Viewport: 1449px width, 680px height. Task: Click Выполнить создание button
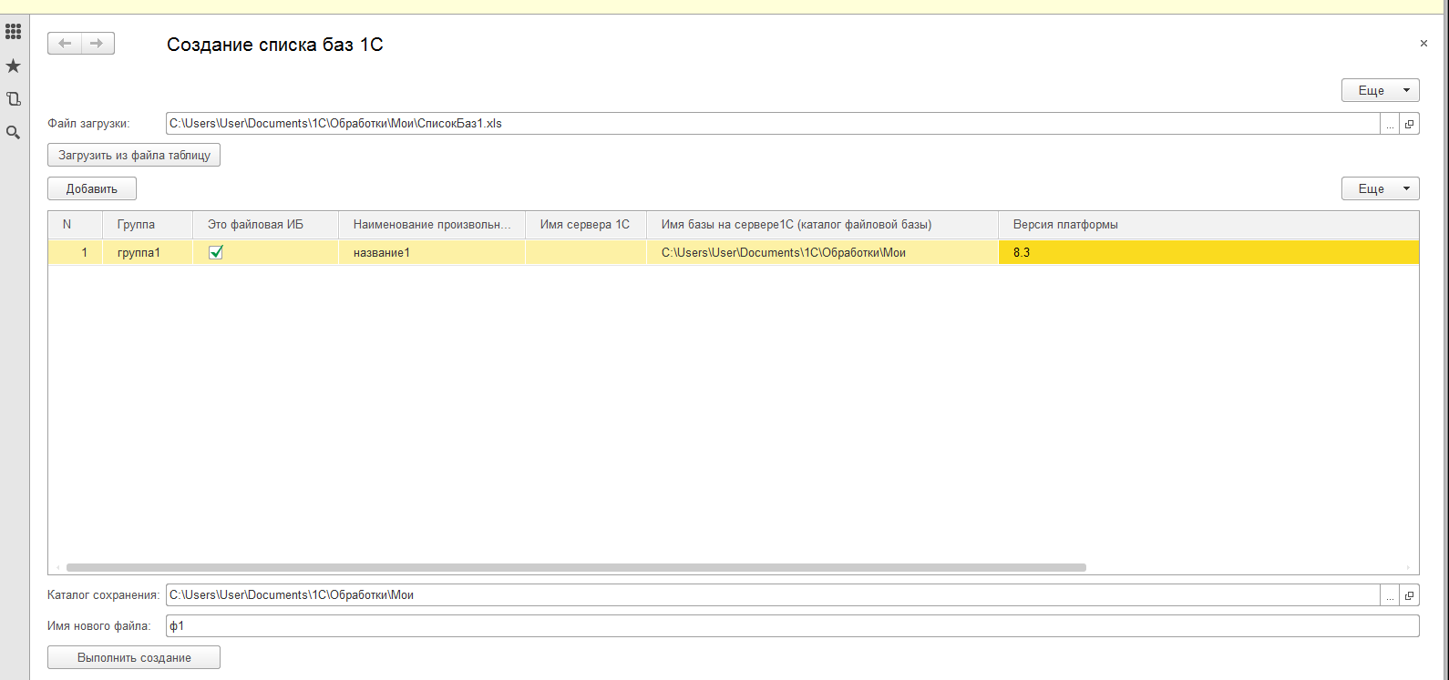point(134,657)
